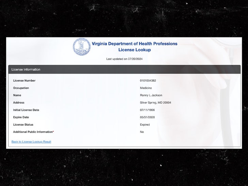This screenshot has height=186, width=248.
Task: Select the name Ronny L Jackson
Action: click(x=151, y=95)
